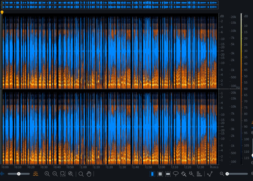Click the dB label above top channel amplitude ruler
Viewport: 253px width, 181px height.
pyautogui.click(x=222, y=16)
